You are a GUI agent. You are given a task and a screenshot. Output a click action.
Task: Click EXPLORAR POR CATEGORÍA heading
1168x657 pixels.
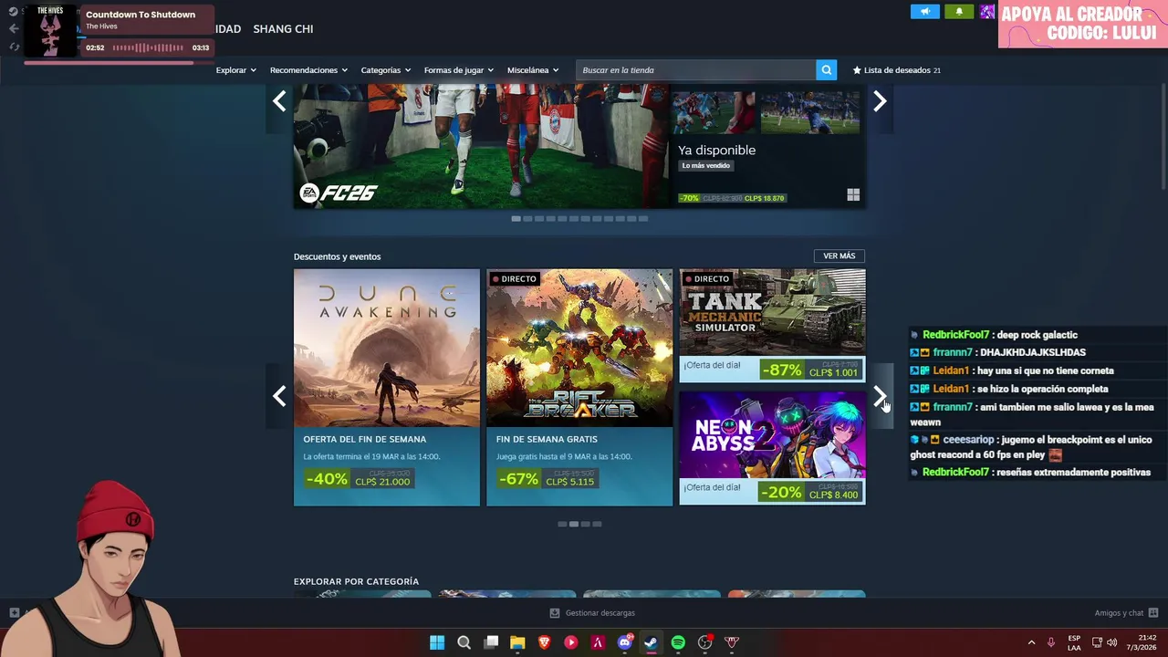356,581
